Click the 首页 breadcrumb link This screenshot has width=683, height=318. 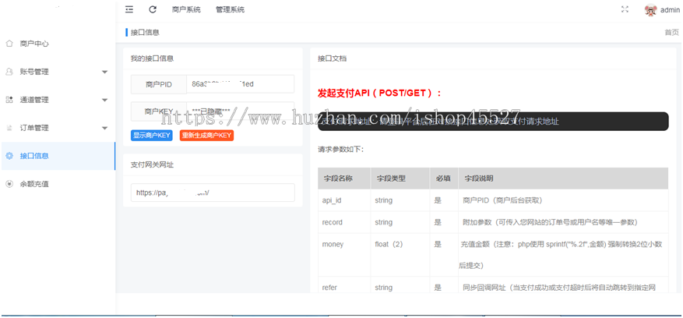(x=671, y=32)
